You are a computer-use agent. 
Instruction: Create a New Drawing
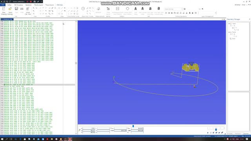pyautogui.click(x=4, y=11)
